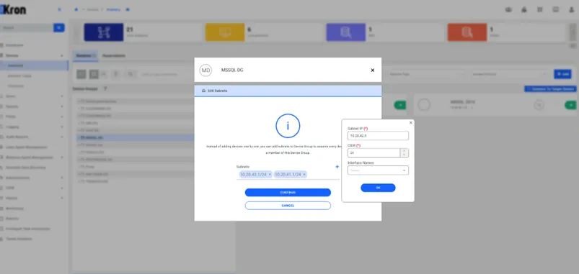
Task: Close the subnet entry popup
Action: click(410, 123)
